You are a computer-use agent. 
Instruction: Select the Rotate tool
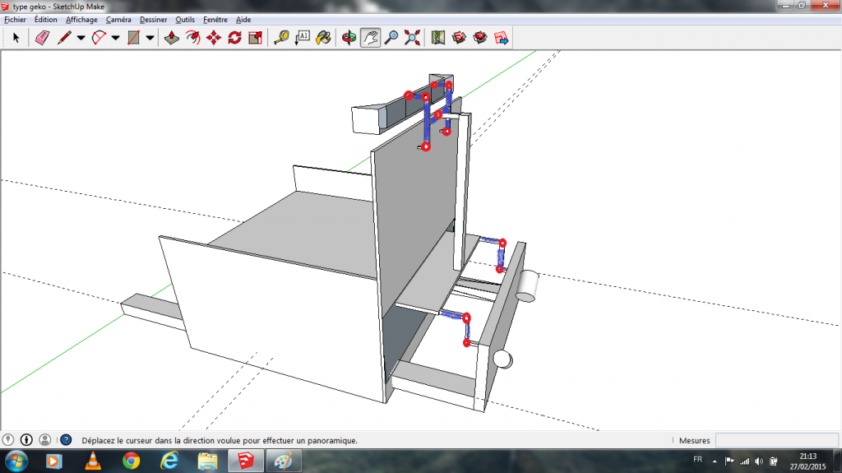(x=234, y=38)
